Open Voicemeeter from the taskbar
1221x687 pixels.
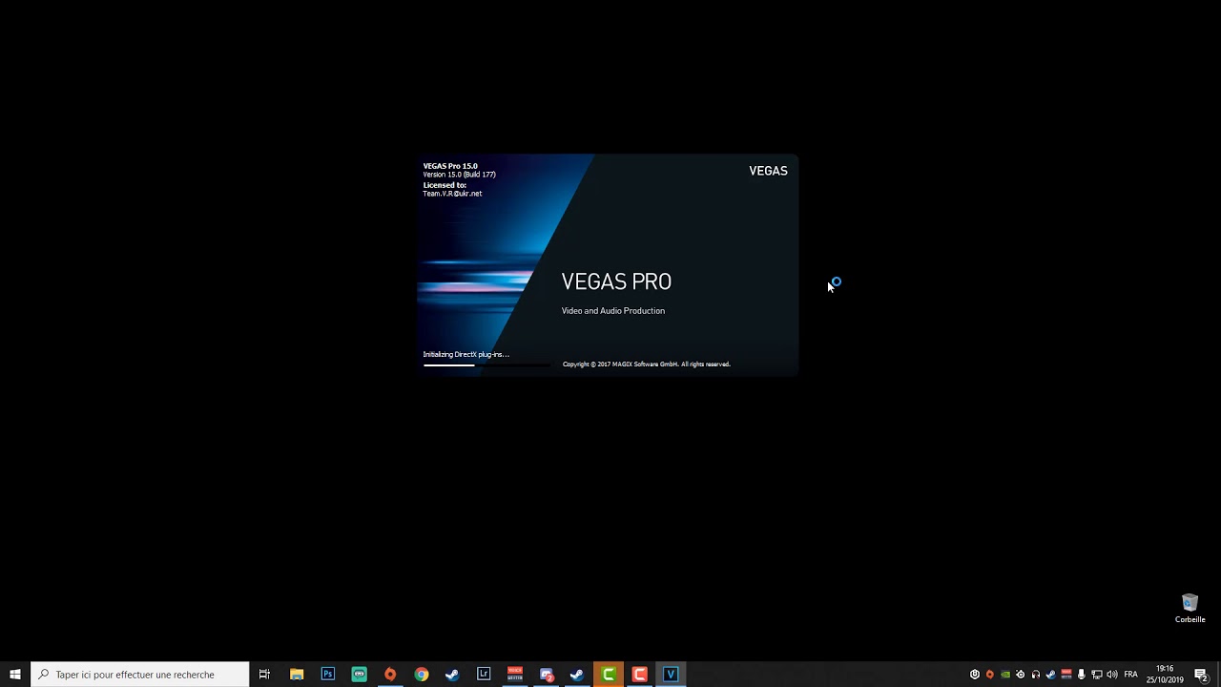coord(515,675)
